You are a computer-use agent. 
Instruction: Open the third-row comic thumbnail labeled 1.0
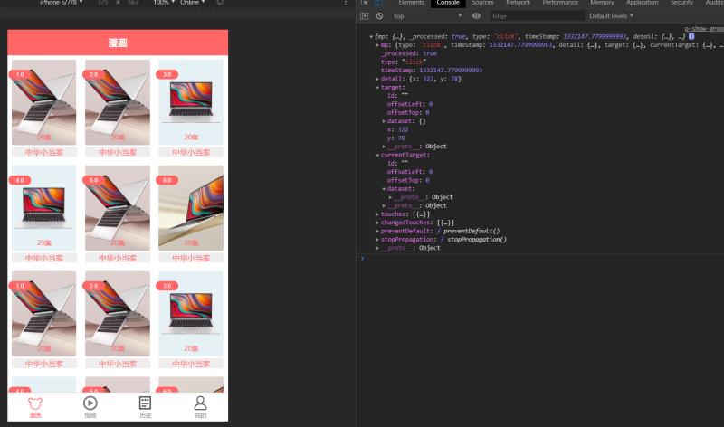coord(43,313)
